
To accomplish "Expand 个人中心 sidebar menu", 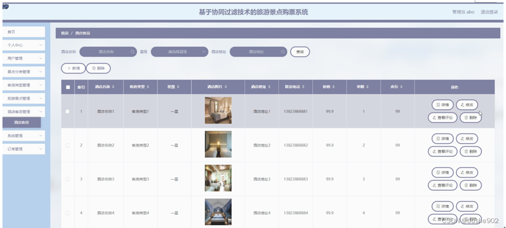I will click(23, 45).
